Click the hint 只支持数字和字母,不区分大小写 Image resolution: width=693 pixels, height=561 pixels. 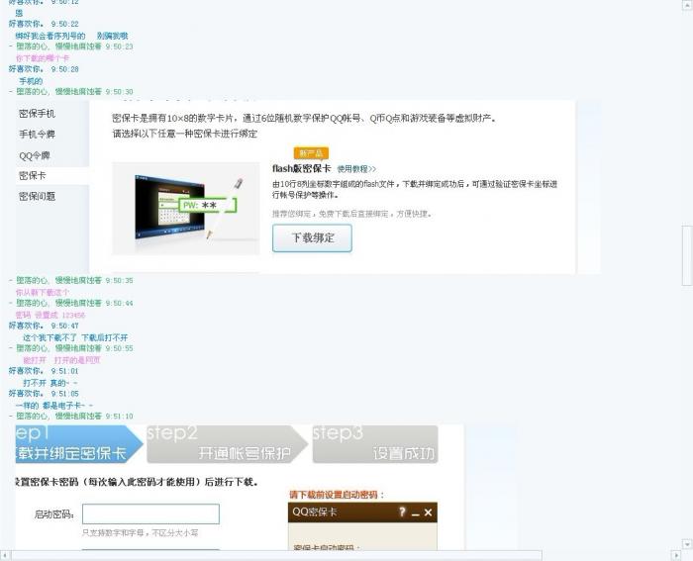click(141, 533)
